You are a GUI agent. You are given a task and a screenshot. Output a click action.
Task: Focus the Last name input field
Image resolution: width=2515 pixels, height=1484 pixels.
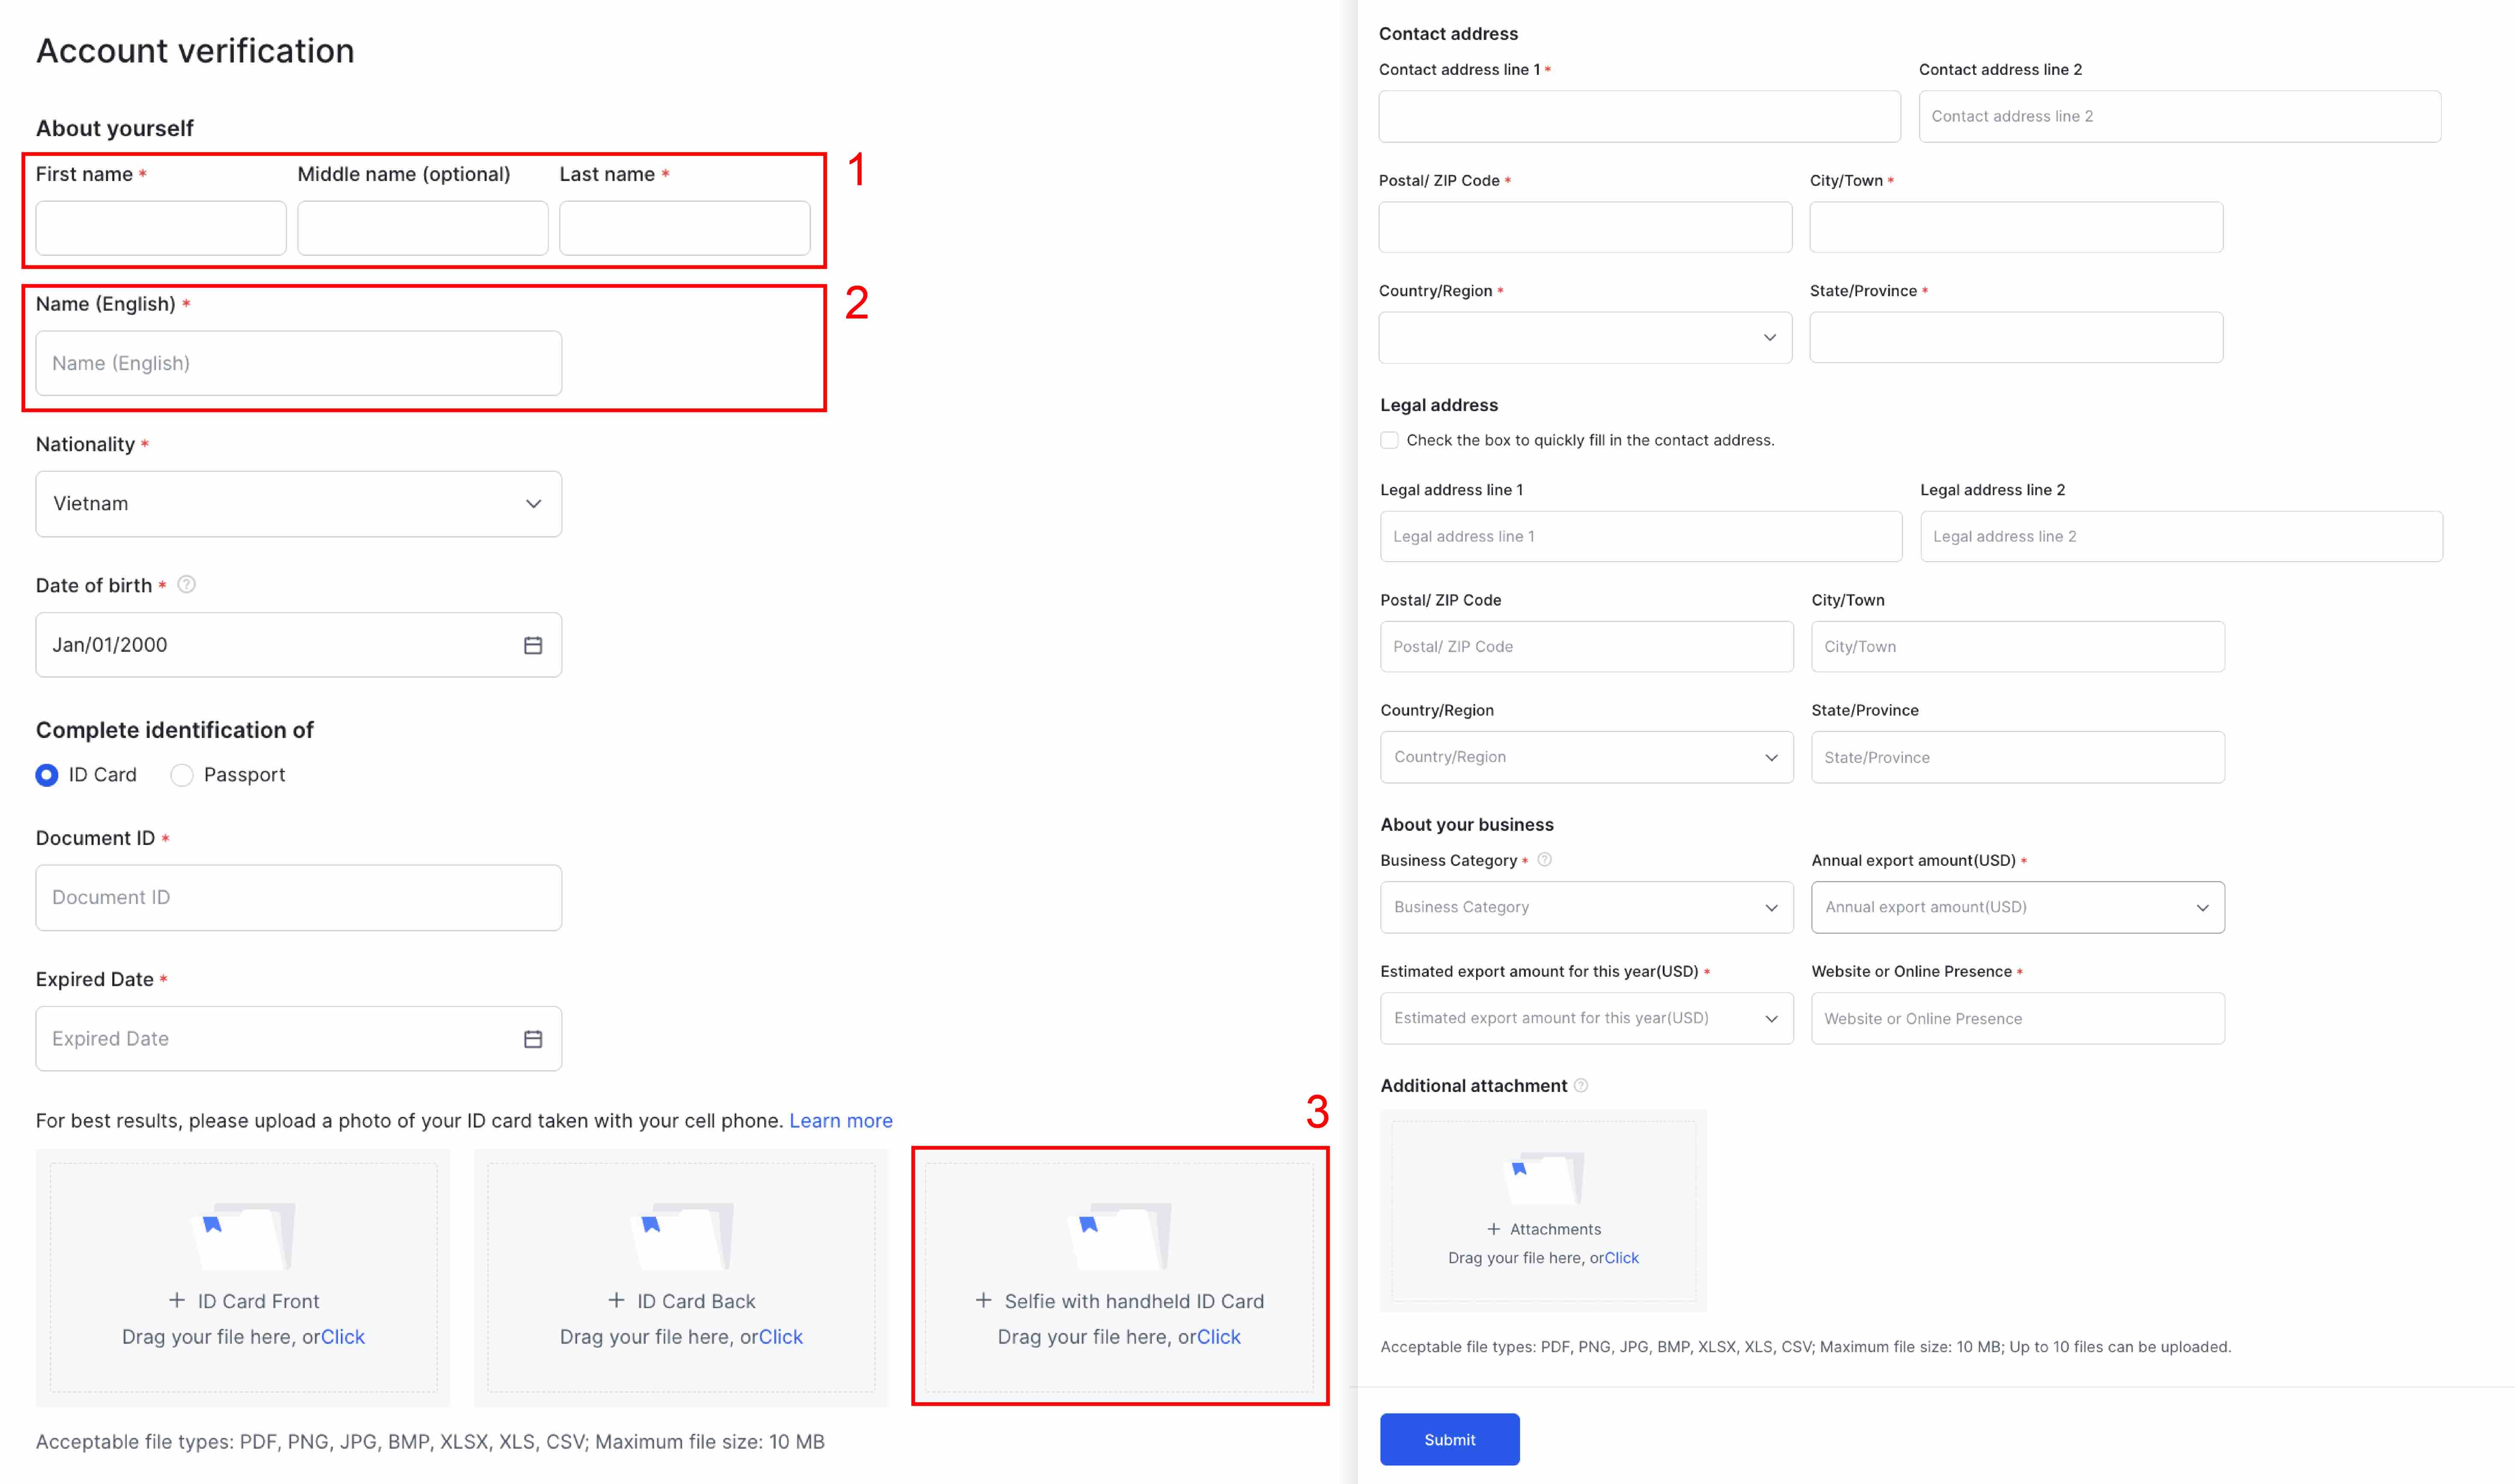point(685,228)
